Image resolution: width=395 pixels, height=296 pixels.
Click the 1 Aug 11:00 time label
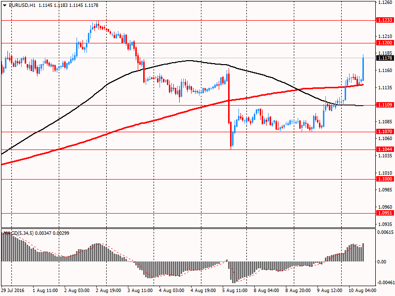click(45, 291)
